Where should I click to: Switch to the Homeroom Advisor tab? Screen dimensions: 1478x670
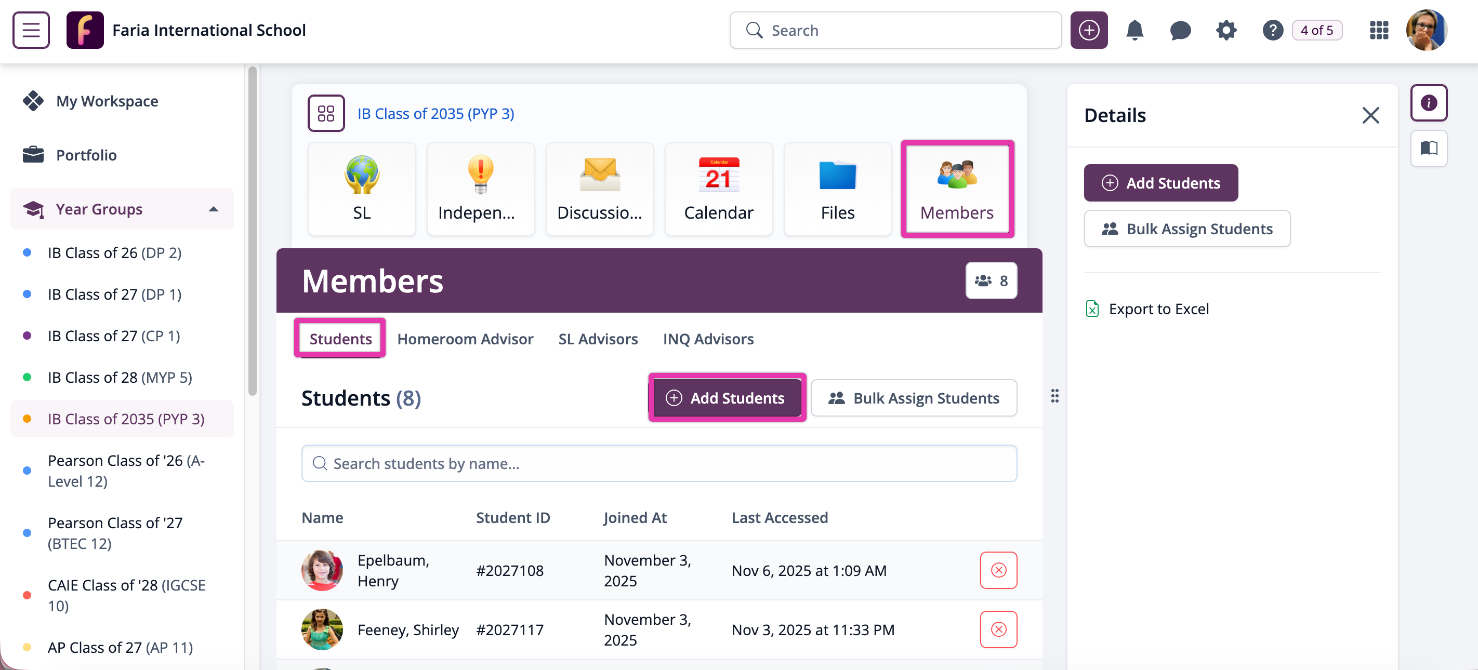coord(465,339)
